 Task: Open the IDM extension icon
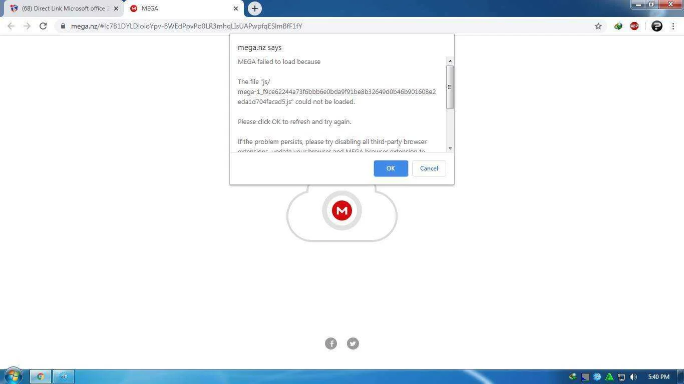point(618,26)
